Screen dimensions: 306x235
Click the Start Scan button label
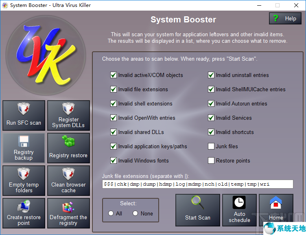198,217
